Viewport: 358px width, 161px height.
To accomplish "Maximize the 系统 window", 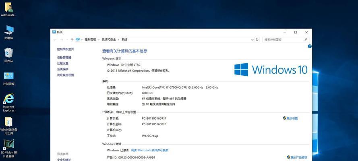I will pyautogui.click(x=296, y=32).
